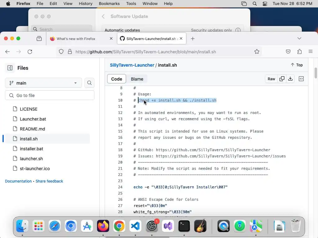Jump to Top of the file

[x=297, y=65]
